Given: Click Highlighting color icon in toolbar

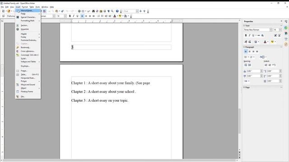Looking at the screenshot, I should [x=120, y=16].
